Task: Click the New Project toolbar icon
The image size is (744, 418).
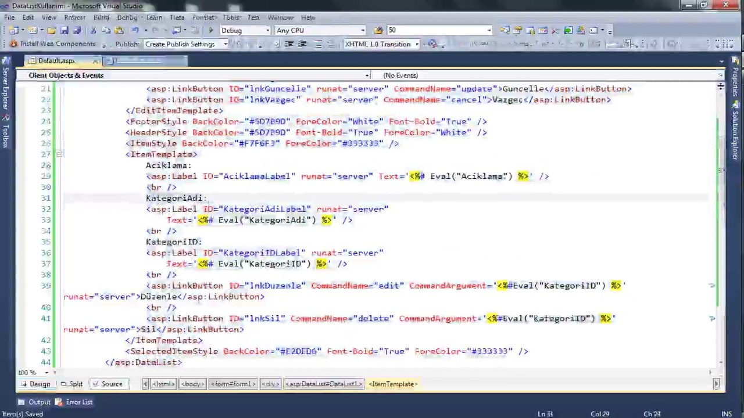Action: point(14,30)
